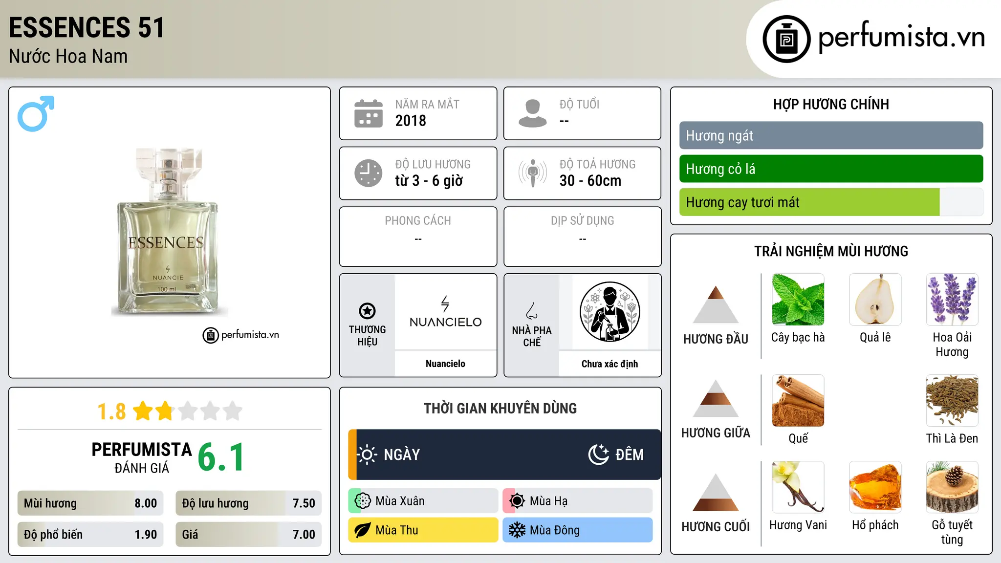Click the perfumista.vn header wordmark

pyautogui.click(x=901, y=37)
